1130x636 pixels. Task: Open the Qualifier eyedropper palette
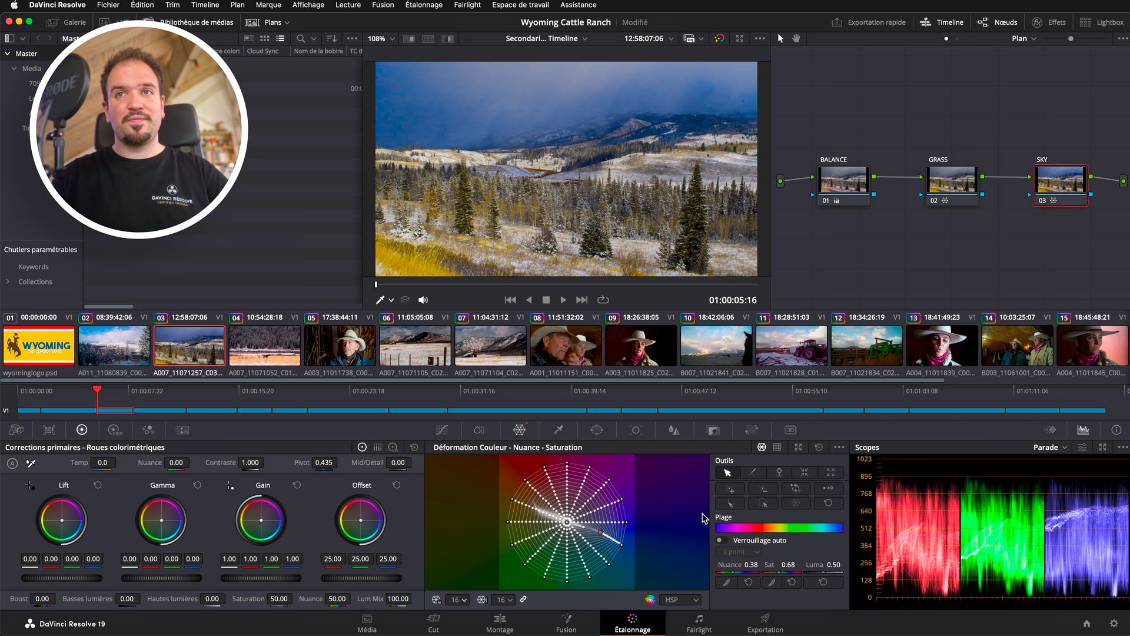[x=559, y=430]
